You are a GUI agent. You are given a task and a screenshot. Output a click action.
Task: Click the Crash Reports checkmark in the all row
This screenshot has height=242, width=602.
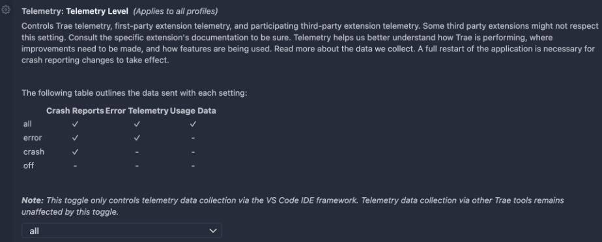point(76,124)
